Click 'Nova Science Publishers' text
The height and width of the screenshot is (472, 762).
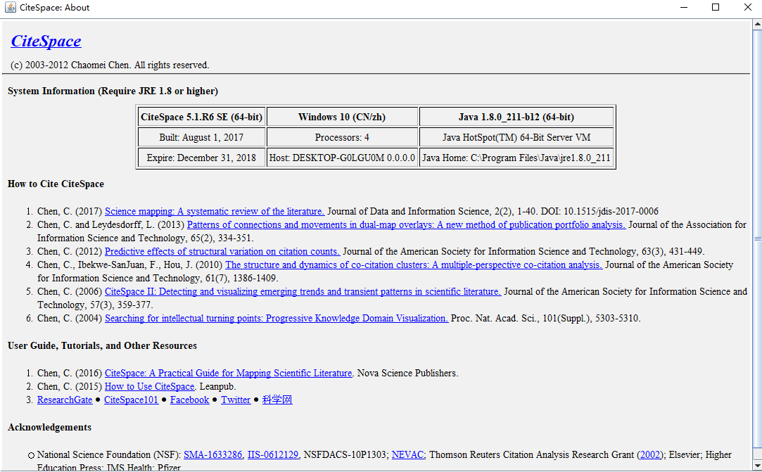407,374
